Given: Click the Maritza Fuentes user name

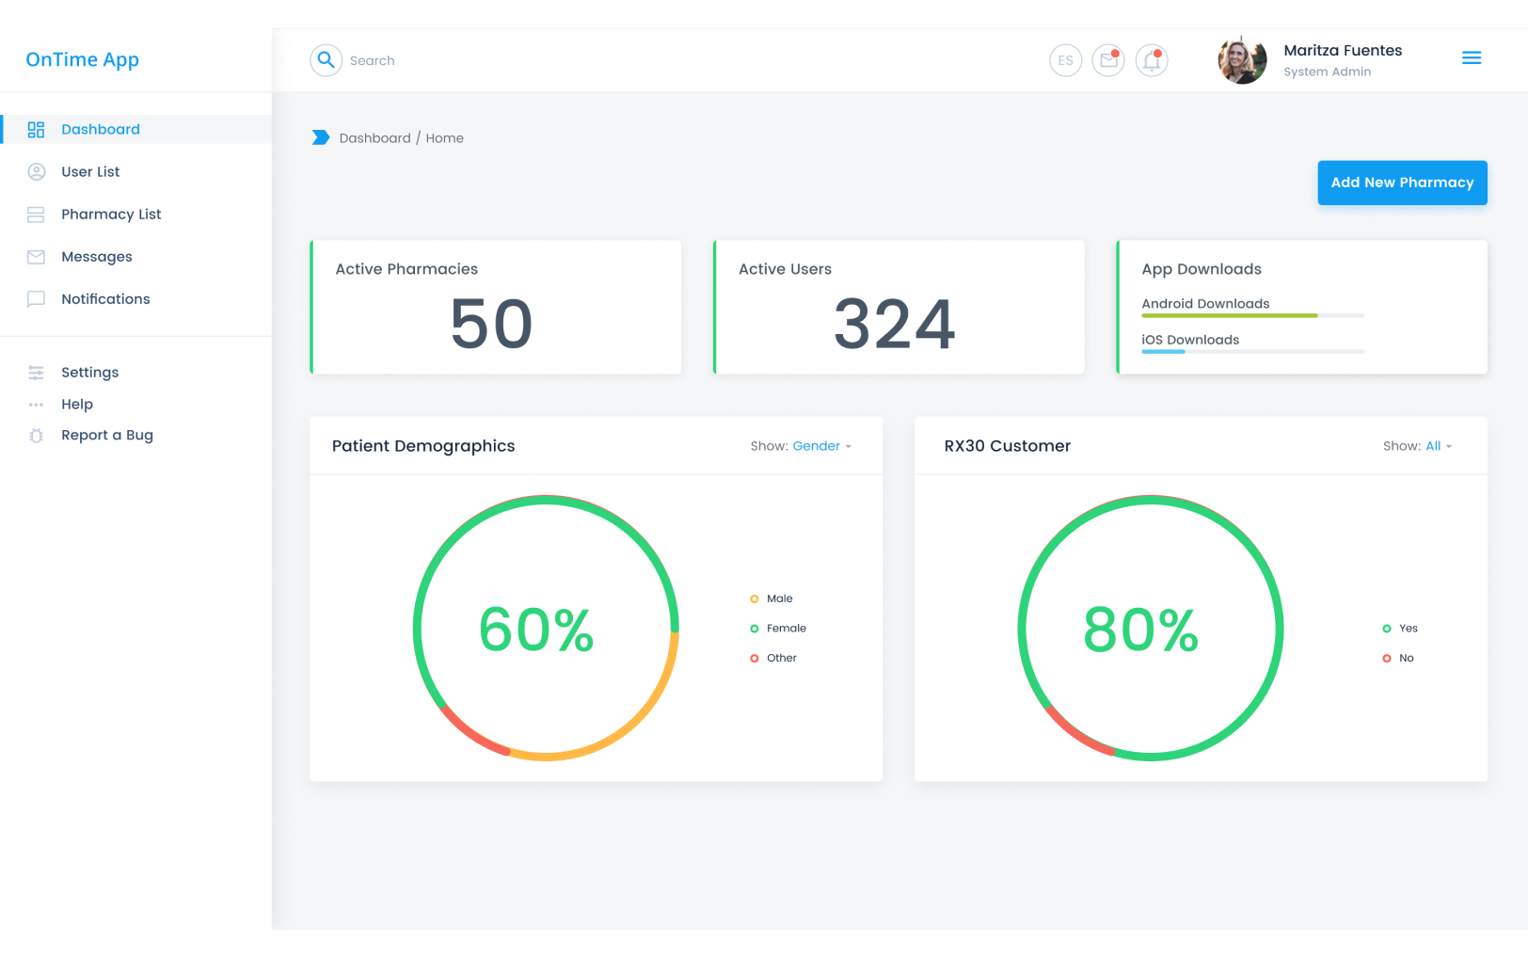Looking at the screenshot, I should 1343,51.
